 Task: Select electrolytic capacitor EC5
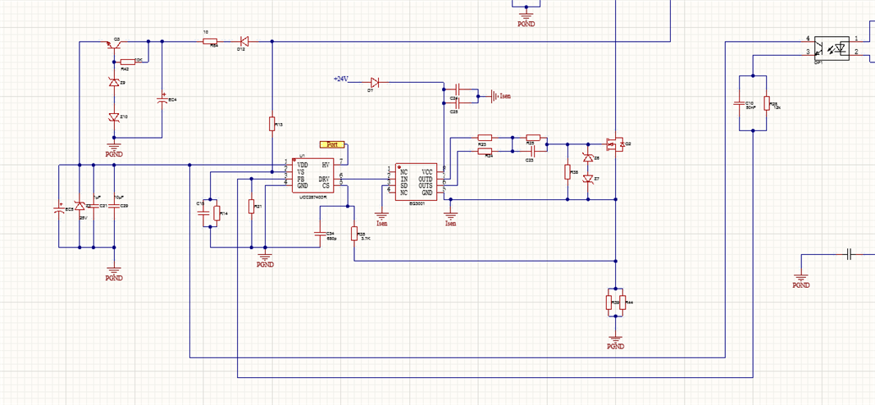coord(58,209)
